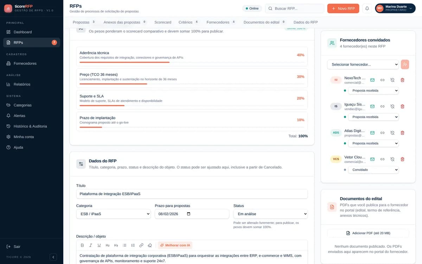Screen dimensions: 422x264
Task: Copy portal link for Vetor Clou
Action: [x=382, y=159]
